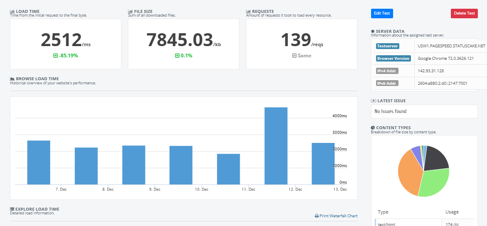Click the Edit Test button
Viewport: 487px width, 226px height.
tap(381, 13)
